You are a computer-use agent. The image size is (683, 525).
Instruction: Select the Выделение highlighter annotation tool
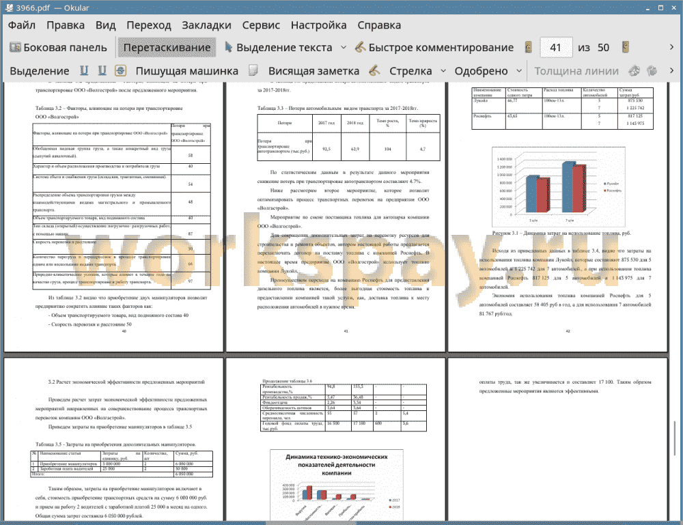tap(40, 71)
